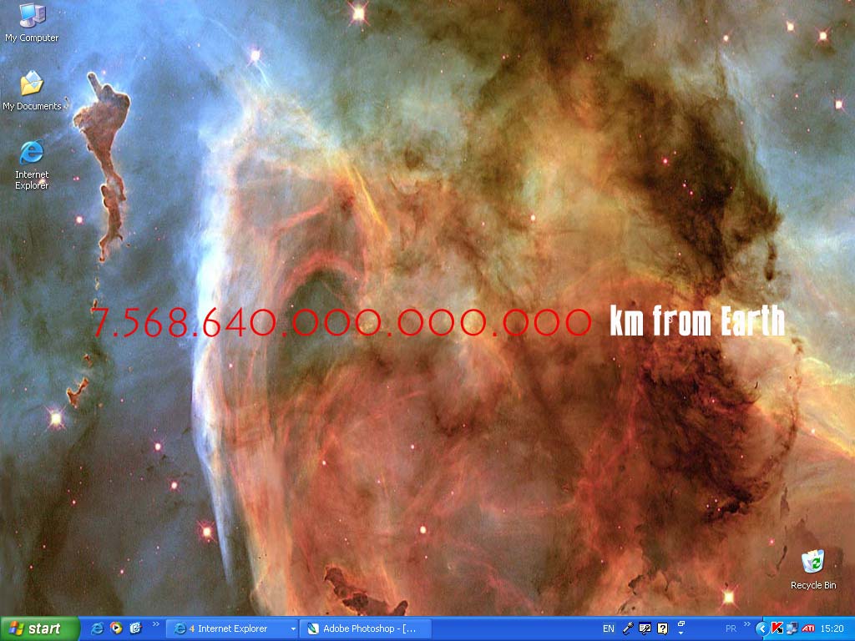855x641 pixels.
Task: Switch to the Internet Explorer taskbar group
Action: coord(231,628)
